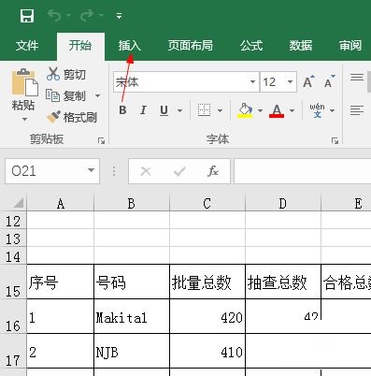Click the Borders icon
Viewport: 371px width, 376px height.
(x=204, y=110)
